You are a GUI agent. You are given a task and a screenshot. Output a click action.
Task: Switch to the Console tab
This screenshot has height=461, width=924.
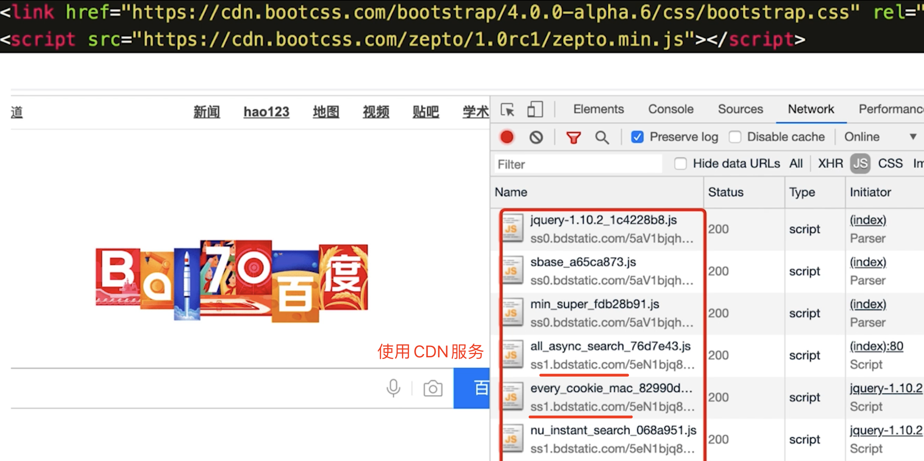point(671,109)
